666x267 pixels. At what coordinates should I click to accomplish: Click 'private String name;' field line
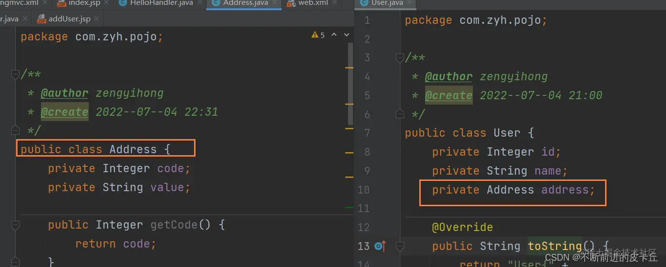click(500, 171)
